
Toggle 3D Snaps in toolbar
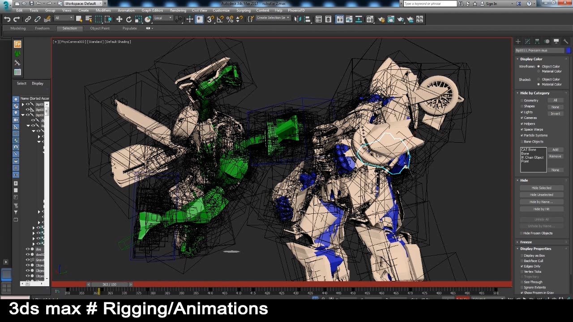(x=210, y=19)
